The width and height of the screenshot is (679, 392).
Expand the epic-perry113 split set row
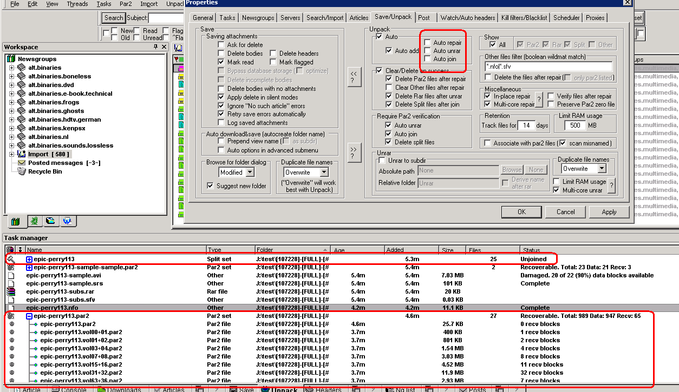point(29,259)
